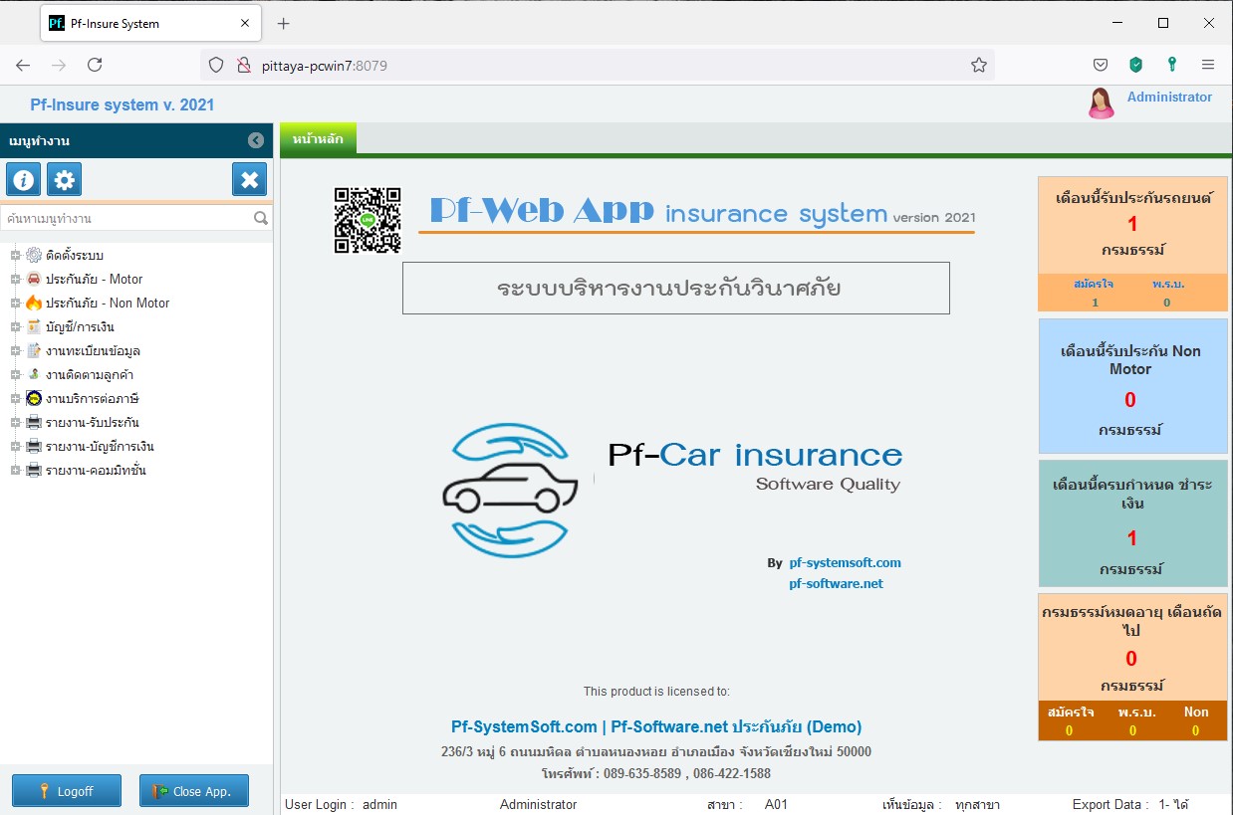Click the key extension icon

coord(1172,65)
